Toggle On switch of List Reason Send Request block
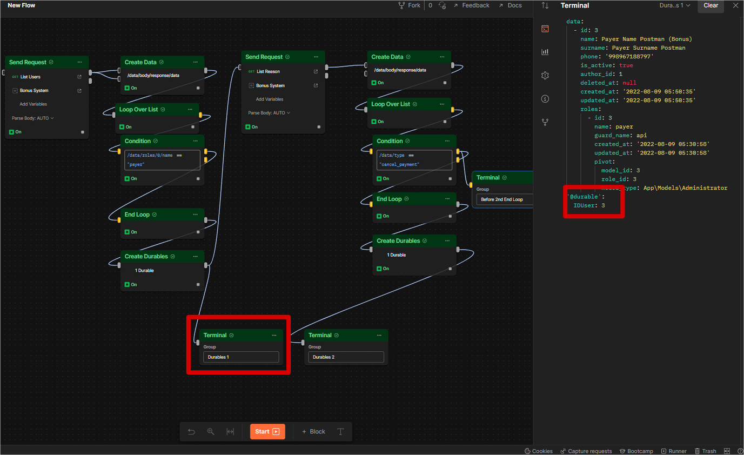744x455 pixels. click(x=251, y=127)
